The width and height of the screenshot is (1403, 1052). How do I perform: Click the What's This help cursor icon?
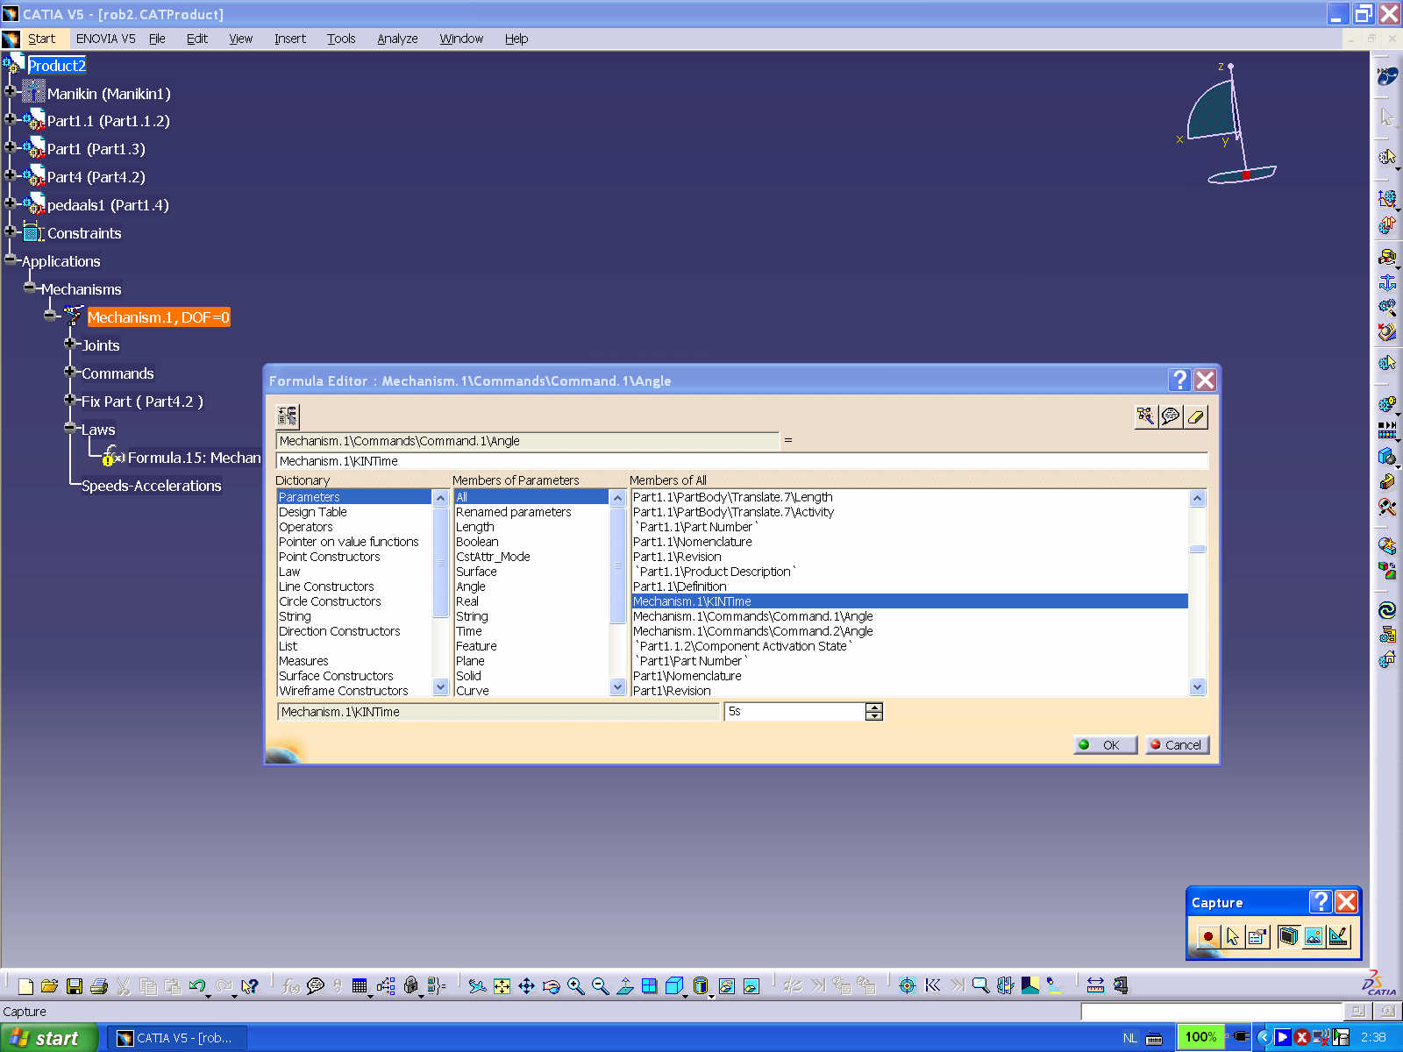click(x=250, y=986)
